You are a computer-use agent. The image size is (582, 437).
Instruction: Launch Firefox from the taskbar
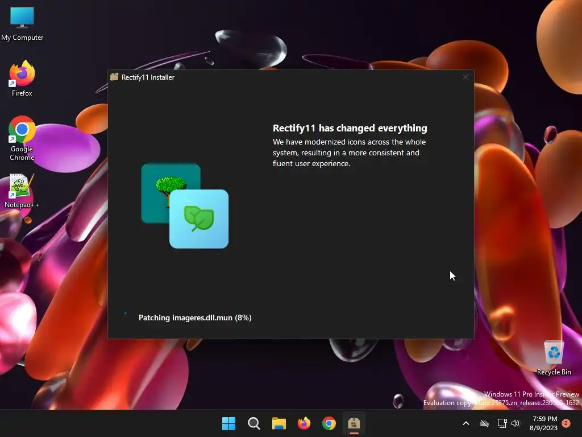point(304,423)
